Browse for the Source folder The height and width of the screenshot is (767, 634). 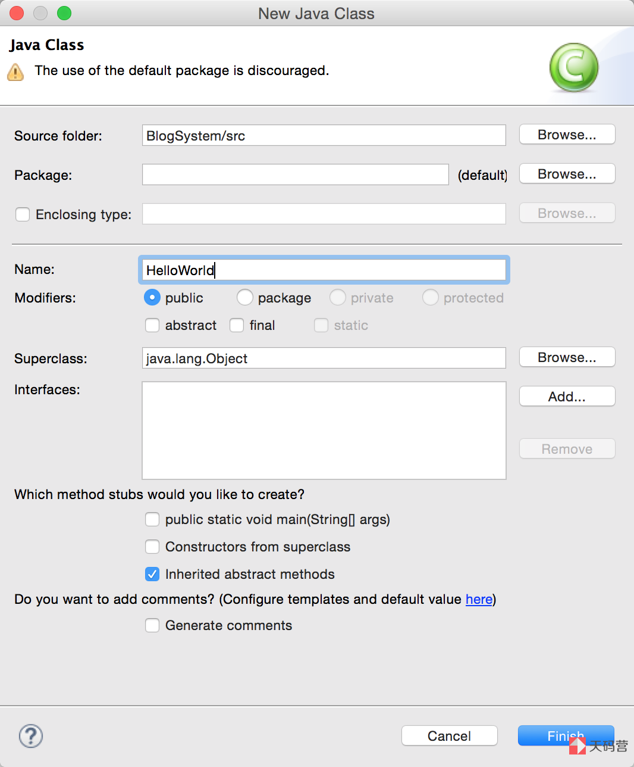click(567, 135)
